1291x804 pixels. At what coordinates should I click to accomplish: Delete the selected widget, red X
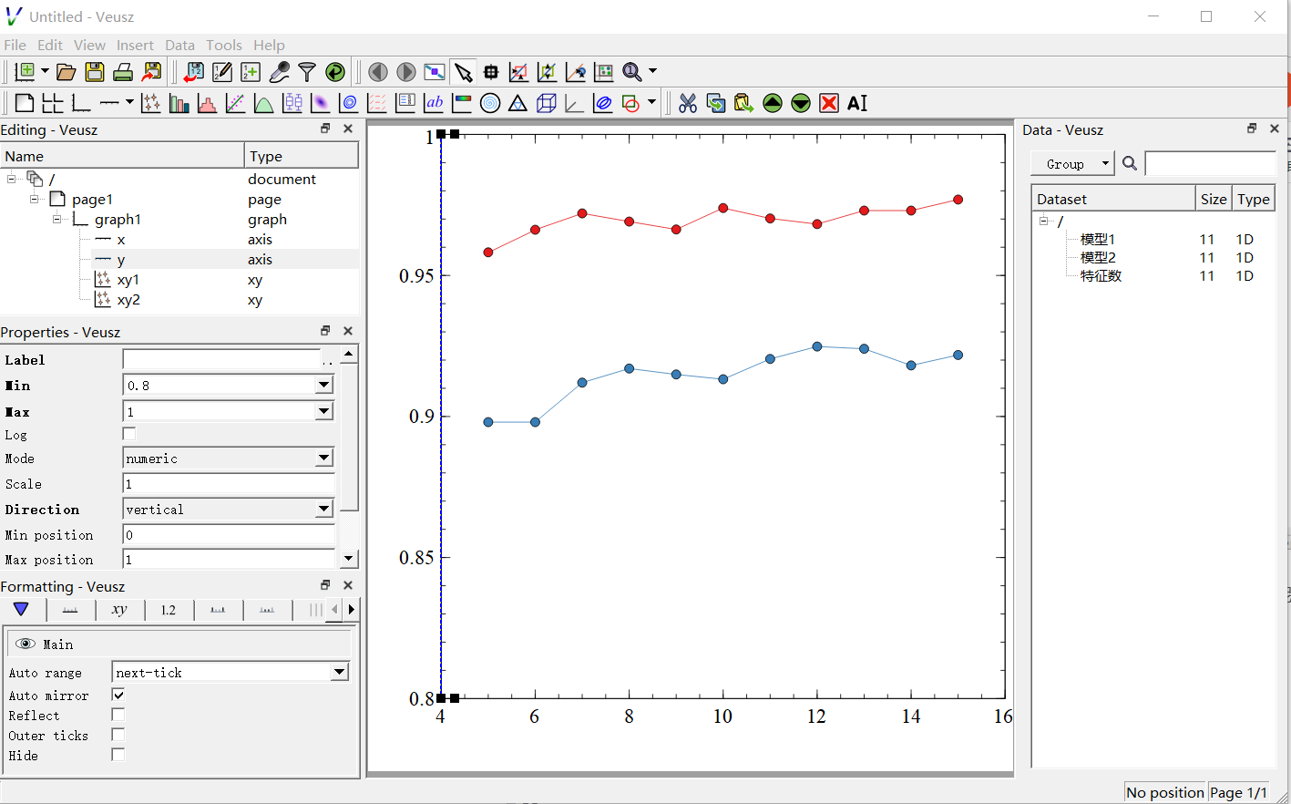[x=829, y=103]
